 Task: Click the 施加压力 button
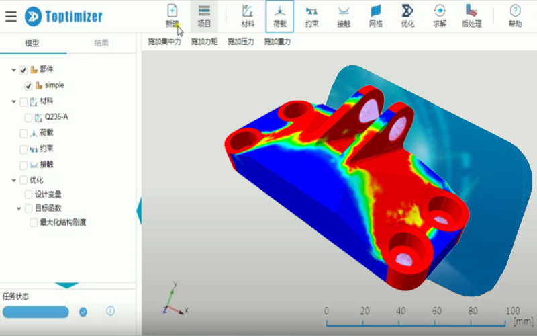[x=240, y=42]
